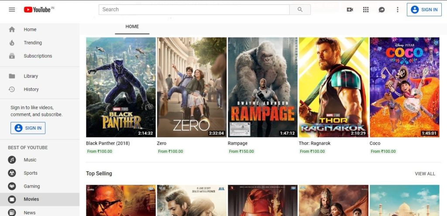447x216 pixels.
Task: Open the Thor Ragnarok poster thumbnail
Action: coord(334,87)
